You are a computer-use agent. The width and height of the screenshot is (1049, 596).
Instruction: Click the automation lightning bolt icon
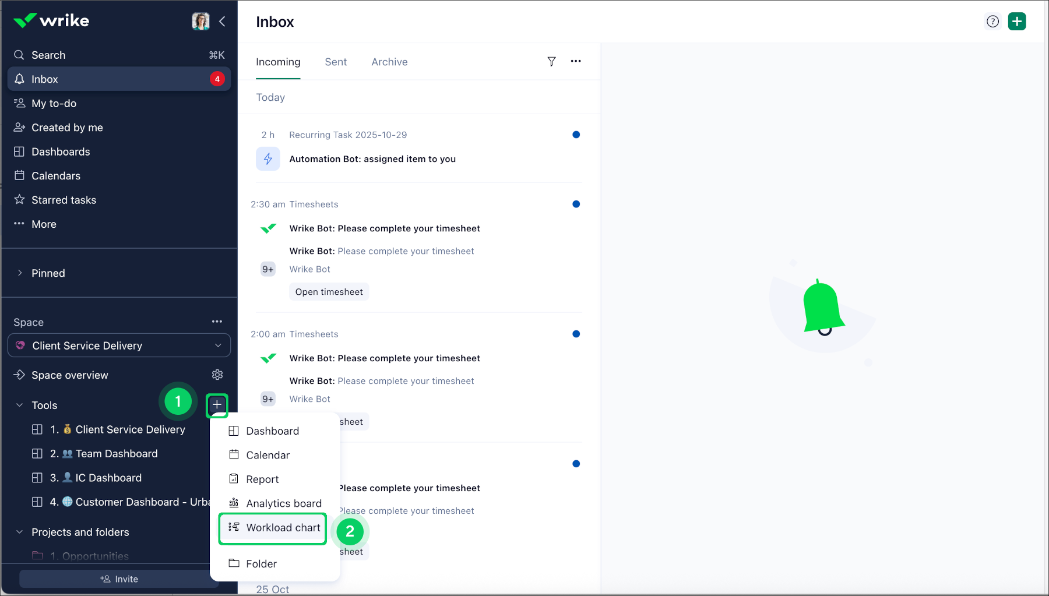point(268,158)
